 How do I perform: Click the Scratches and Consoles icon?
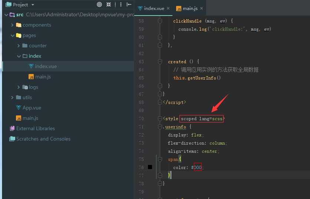click(x=12, y=139)
